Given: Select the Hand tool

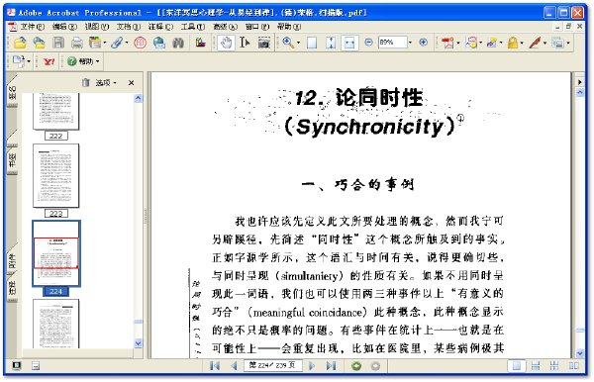Looking at the screenshot, I should [226, 43].
